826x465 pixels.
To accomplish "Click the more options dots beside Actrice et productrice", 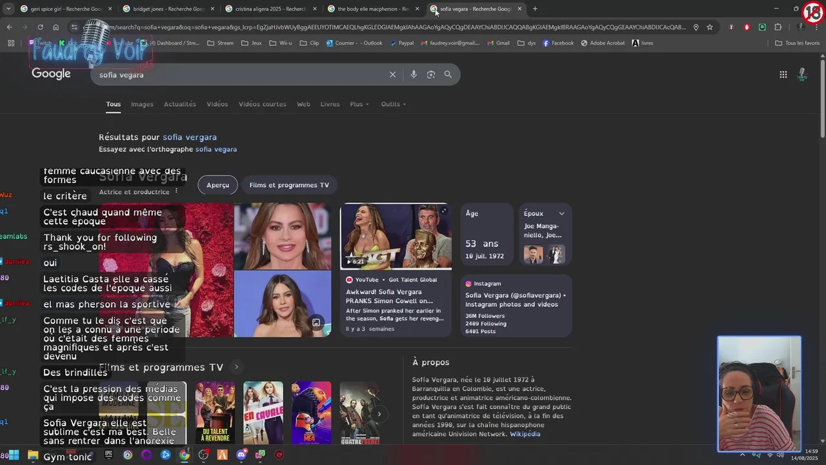I will [176, 192].
